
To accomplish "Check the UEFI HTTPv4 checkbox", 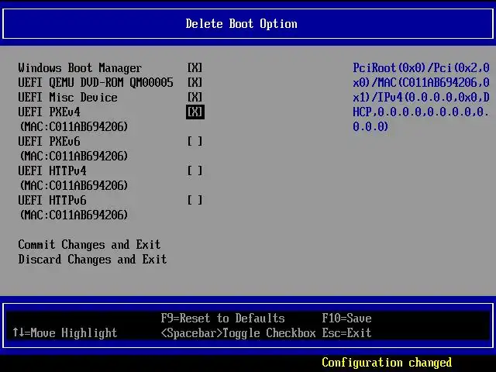I will pyautogui.click(x=195, y=170).
